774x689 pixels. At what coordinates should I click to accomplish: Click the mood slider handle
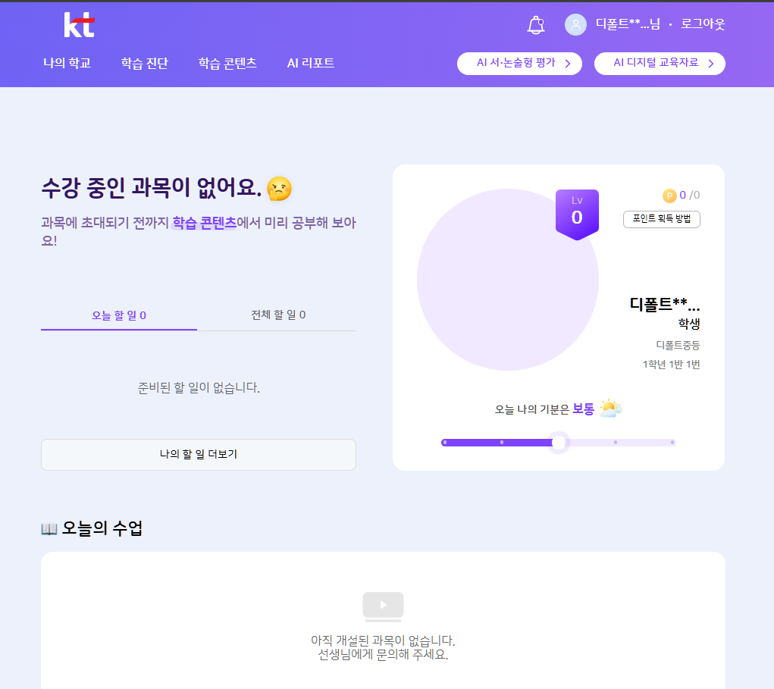click(x=559, y=443)
